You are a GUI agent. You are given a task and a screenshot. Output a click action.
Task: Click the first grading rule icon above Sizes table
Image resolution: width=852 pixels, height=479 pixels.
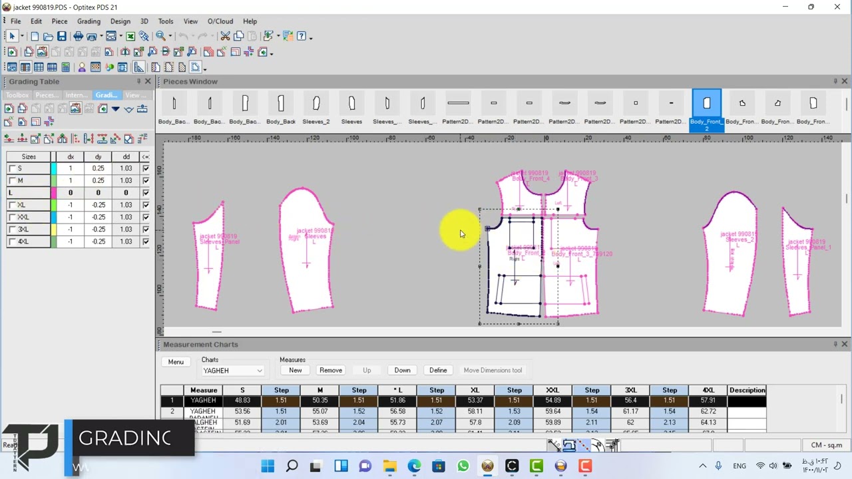click(x=9, y=138)
